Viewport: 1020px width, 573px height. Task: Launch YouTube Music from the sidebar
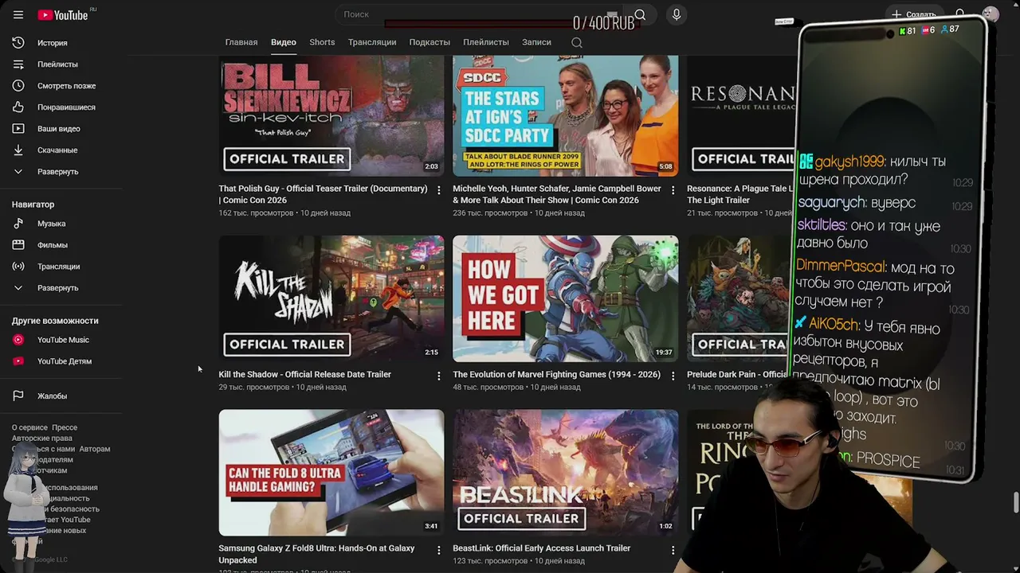tap(61, 340)
